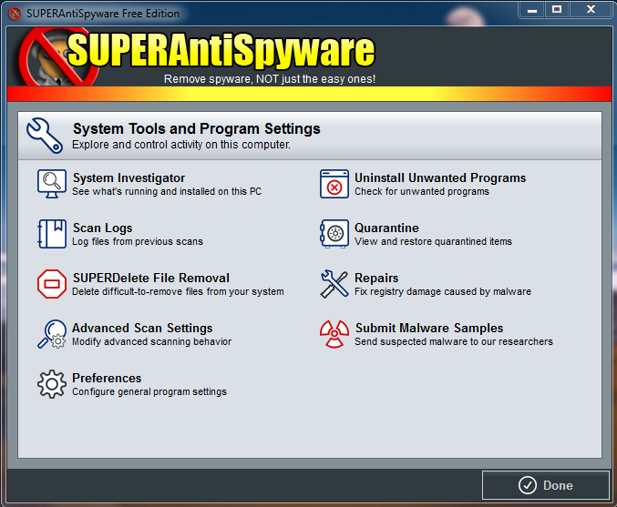Click 'Fix registry damage caused by malware'
617x507 pixels.
(442, 291)
